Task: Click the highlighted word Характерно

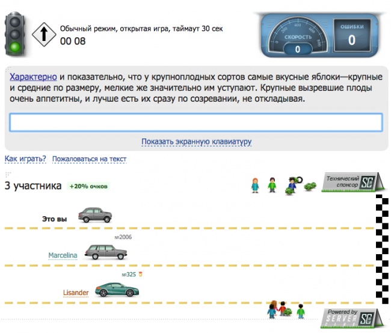Action: coord(33,78)
